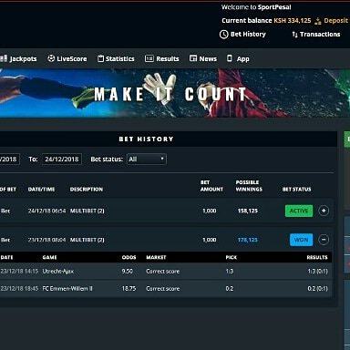Click the POSSIBLE WINNINGS column header
The width and height of the screenshot is (350, 350).
point(249,186)
